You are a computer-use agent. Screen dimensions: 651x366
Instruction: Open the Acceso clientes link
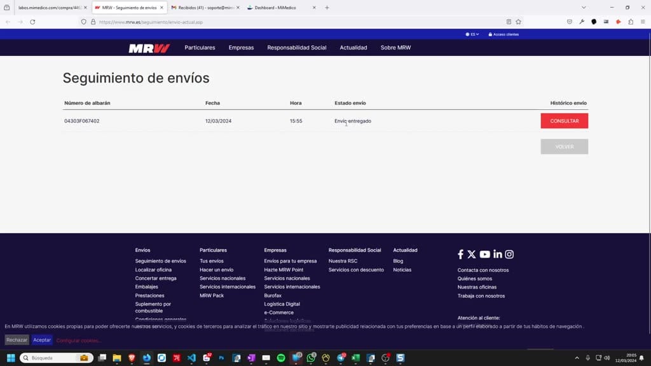tap(504, 34)
